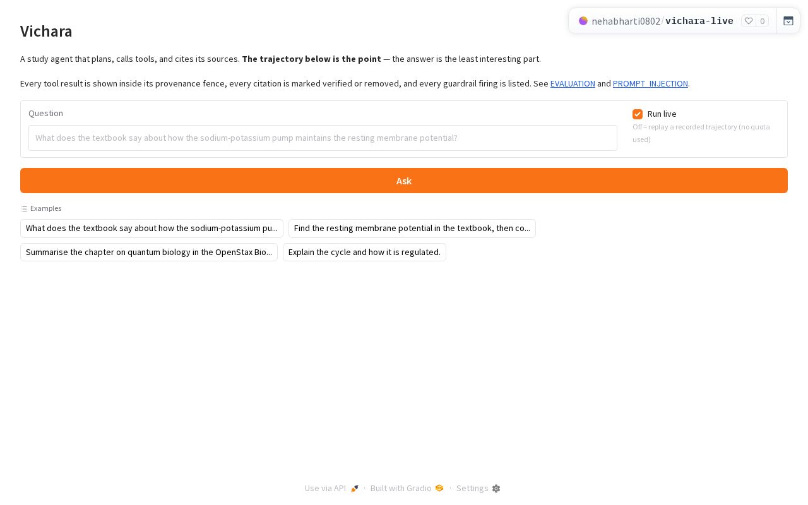808x505 pixels.
Task: Click the heart like icon
Action: point(749,21)
